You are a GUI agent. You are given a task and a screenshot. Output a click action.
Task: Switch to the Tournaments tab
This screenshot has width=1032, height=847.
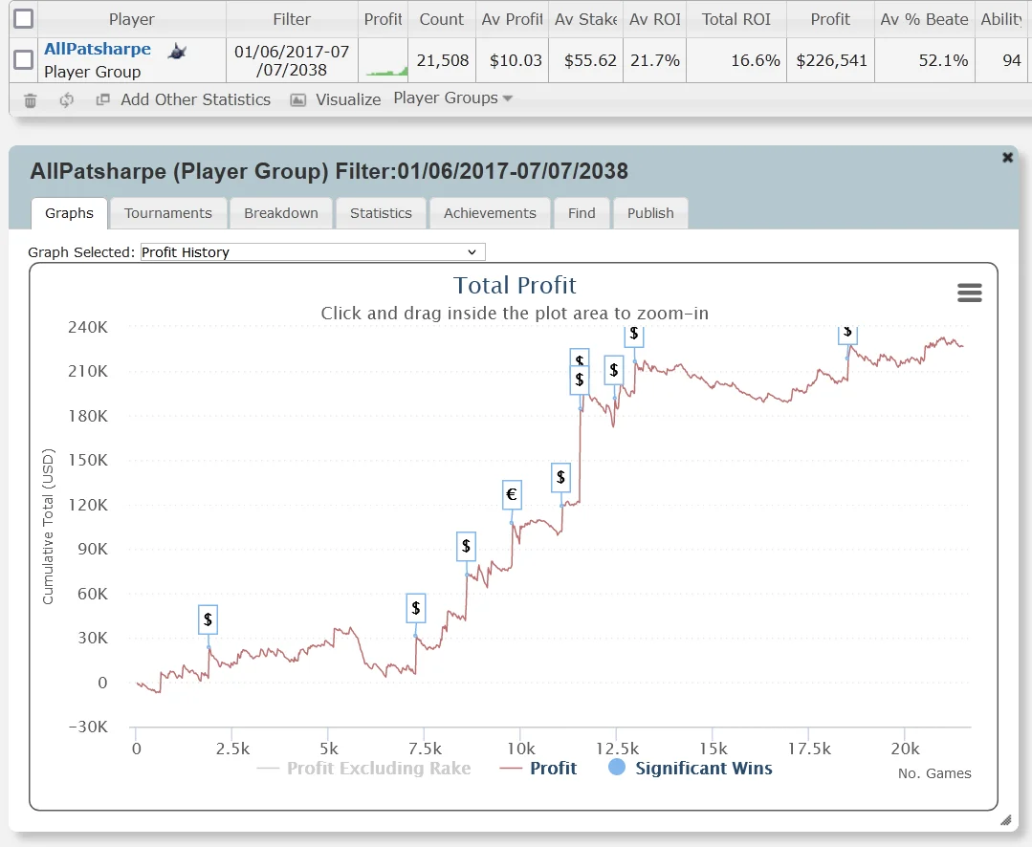(x=168, y=213)
